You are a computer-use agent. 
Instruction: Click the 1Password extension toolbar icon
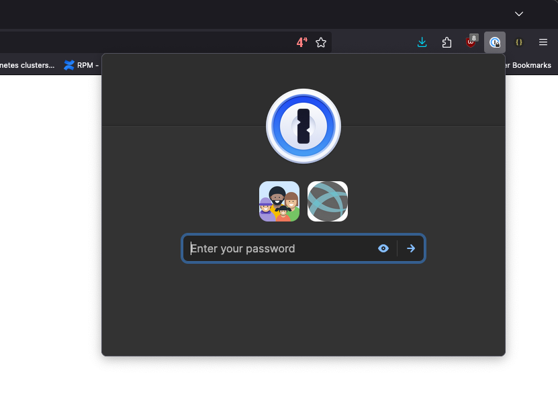(x=495, y=42)
